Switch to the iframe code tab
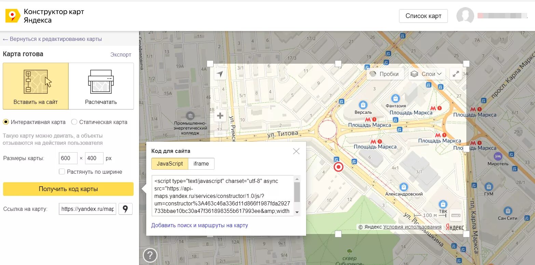The height and width of the screenshot is (265, 535). coord(201,164)
